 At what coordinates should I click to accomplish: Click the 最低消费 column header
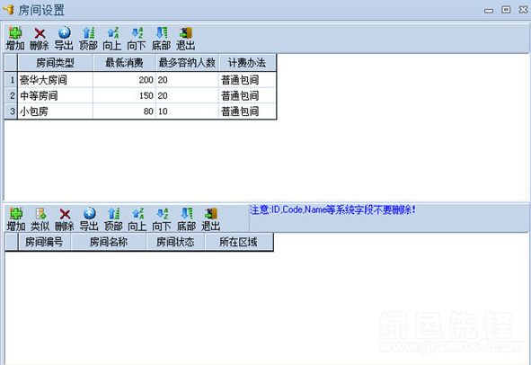(x=124, y=63)
